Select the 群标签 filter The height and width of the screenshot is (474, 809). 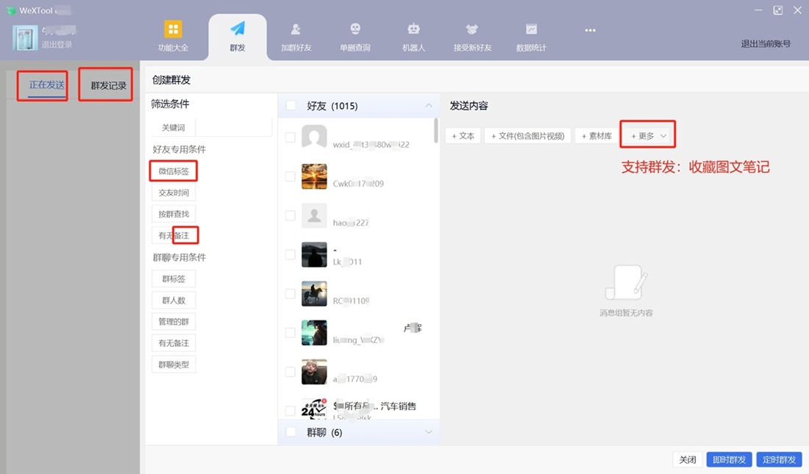[x=174, y=279]
